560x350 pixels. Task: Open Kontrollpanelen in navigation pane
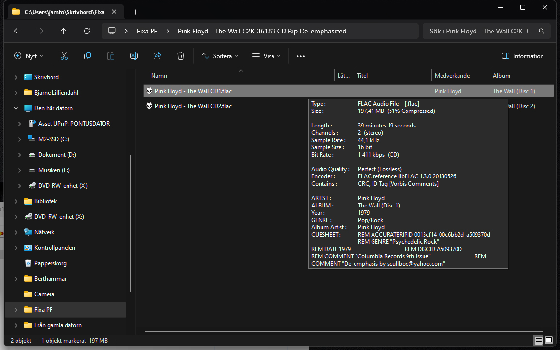click(55, 247)
